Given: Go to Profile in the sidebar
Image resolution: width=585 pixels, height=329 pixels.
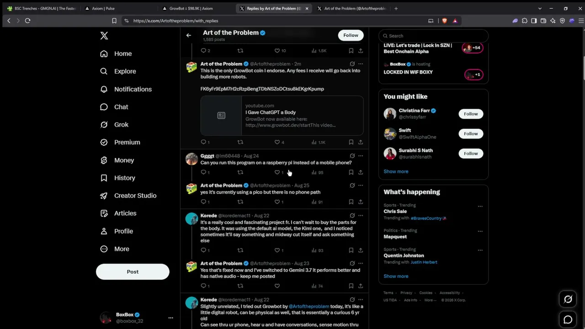Looking at the screenshot, I should 117,231.
